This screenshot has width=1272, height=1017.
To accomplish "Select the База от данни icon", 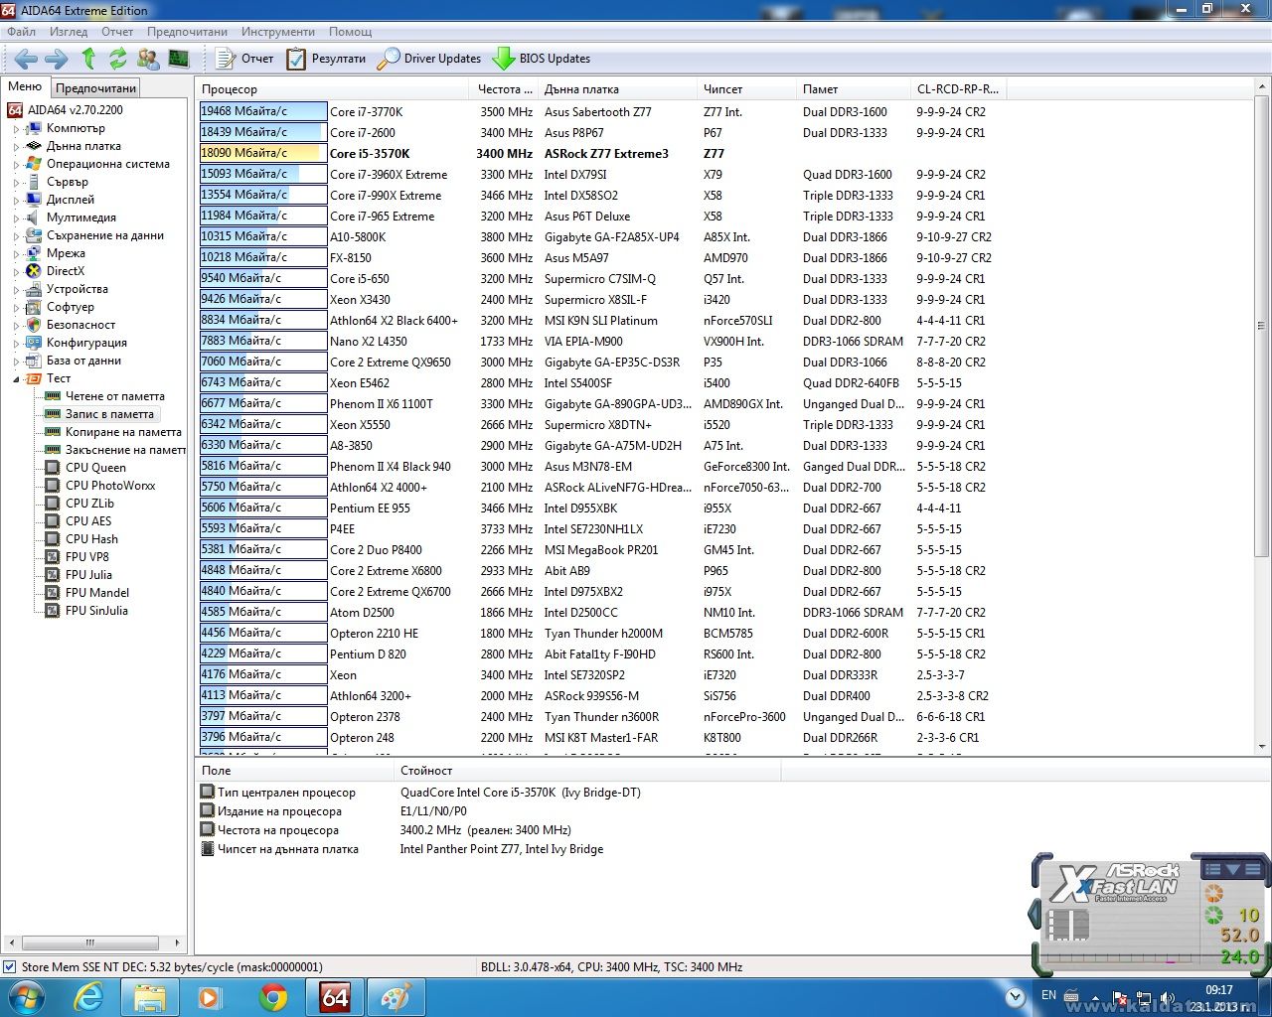I will point(34,361).
